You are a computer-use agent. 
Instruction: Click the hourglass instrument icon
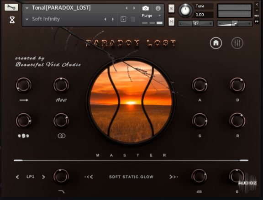12,20
